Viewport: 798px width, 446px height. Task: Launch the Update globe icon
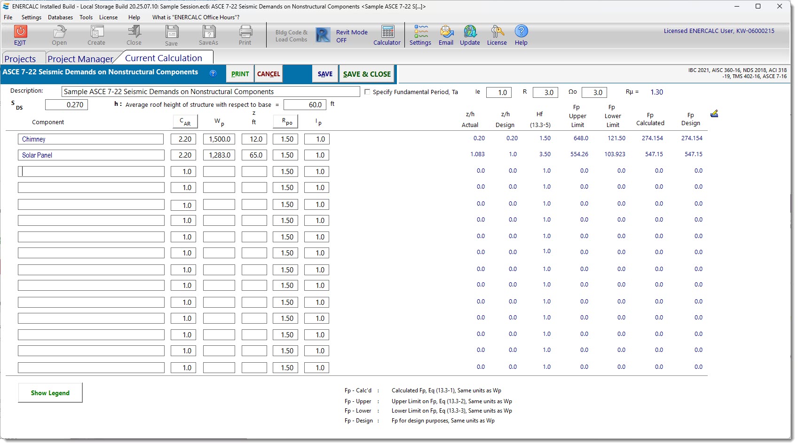(x=470, y=32)
